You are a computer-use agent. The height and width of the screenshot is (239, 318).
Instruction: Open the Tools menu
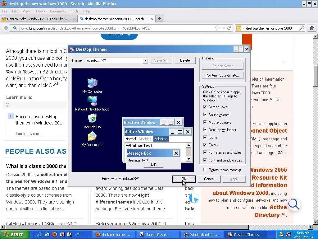(75, 11)
